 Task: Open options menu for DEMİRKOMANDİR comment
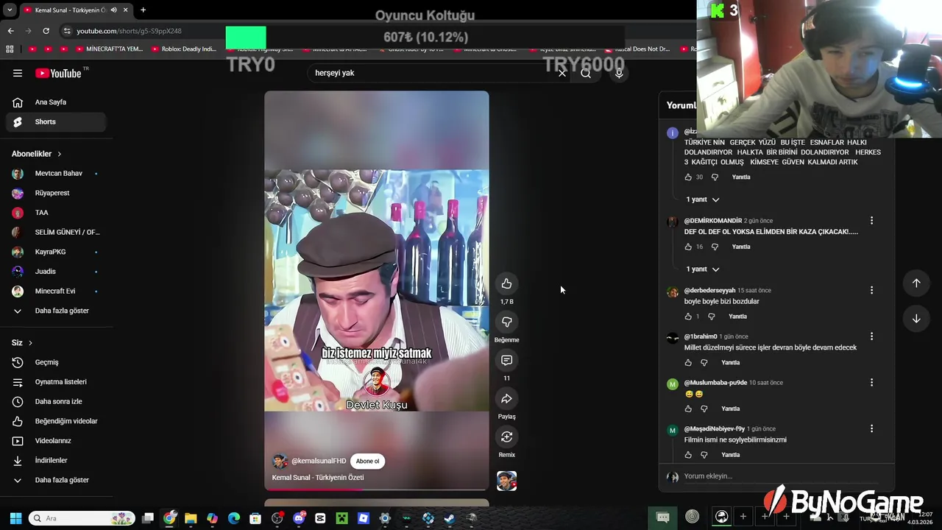coord(871,221)
